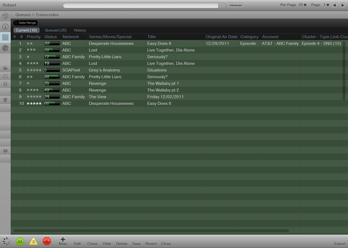
Task: Switch to the Queued (20) tab
Action: pyautogui.click(x=56, y=30)
